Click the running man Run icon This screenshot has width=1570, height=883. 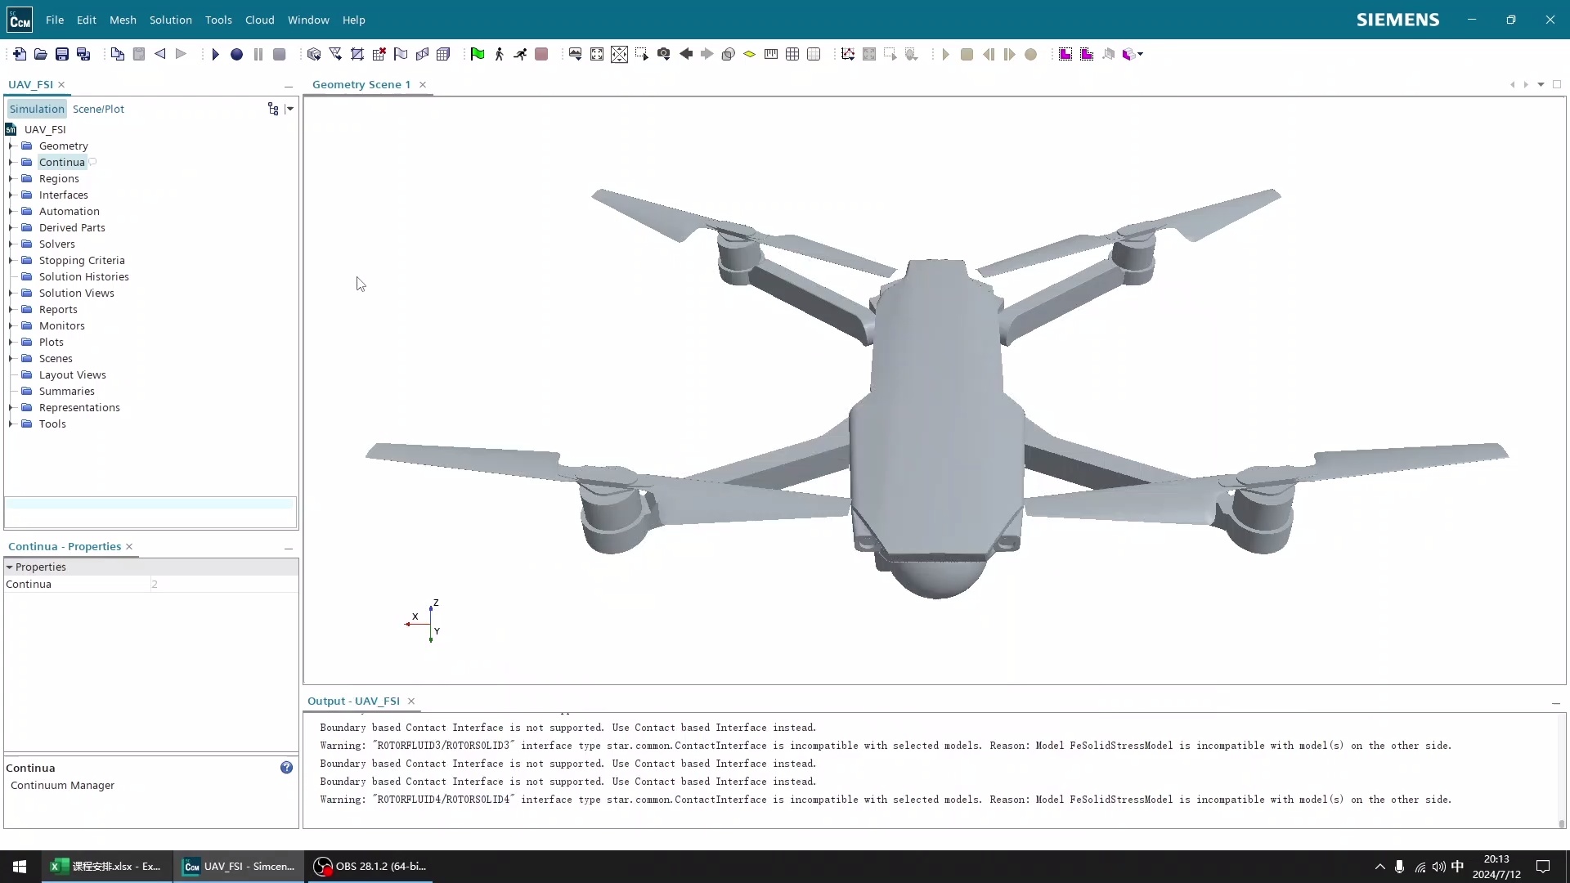(520, 54)
